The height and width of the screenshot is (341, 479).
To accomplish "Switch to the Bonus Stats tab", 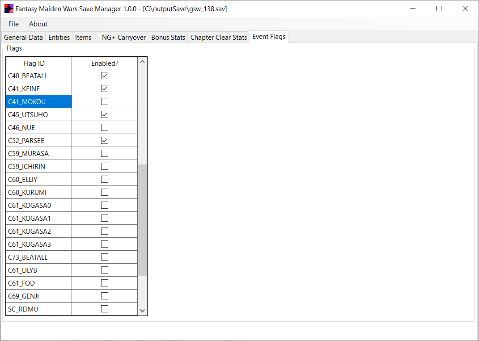I will 168,37.
